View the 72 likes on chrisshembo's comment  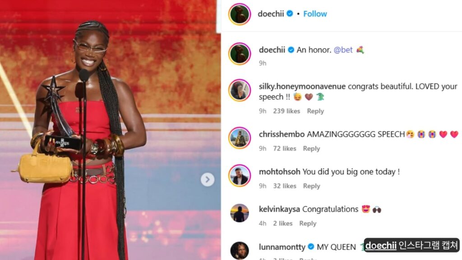[x=284, y=149]
